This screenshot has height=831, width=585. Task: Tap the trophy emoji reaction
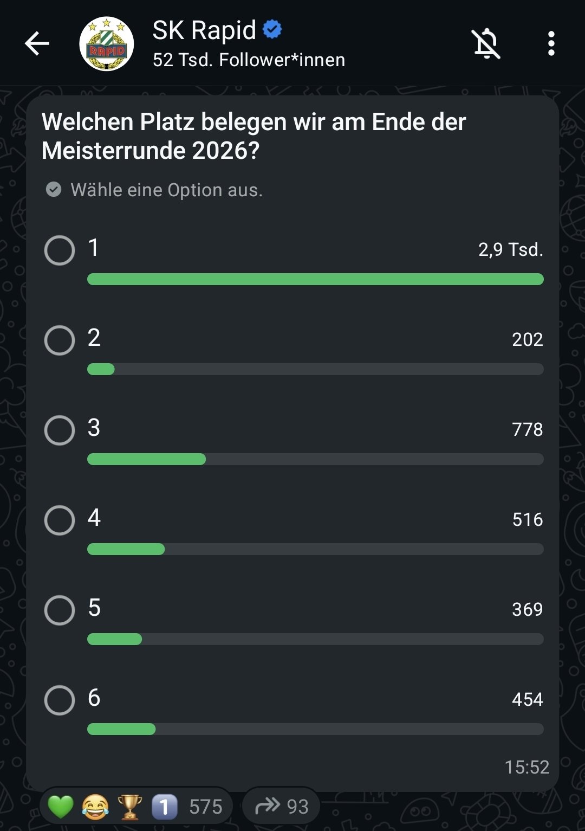130,807
